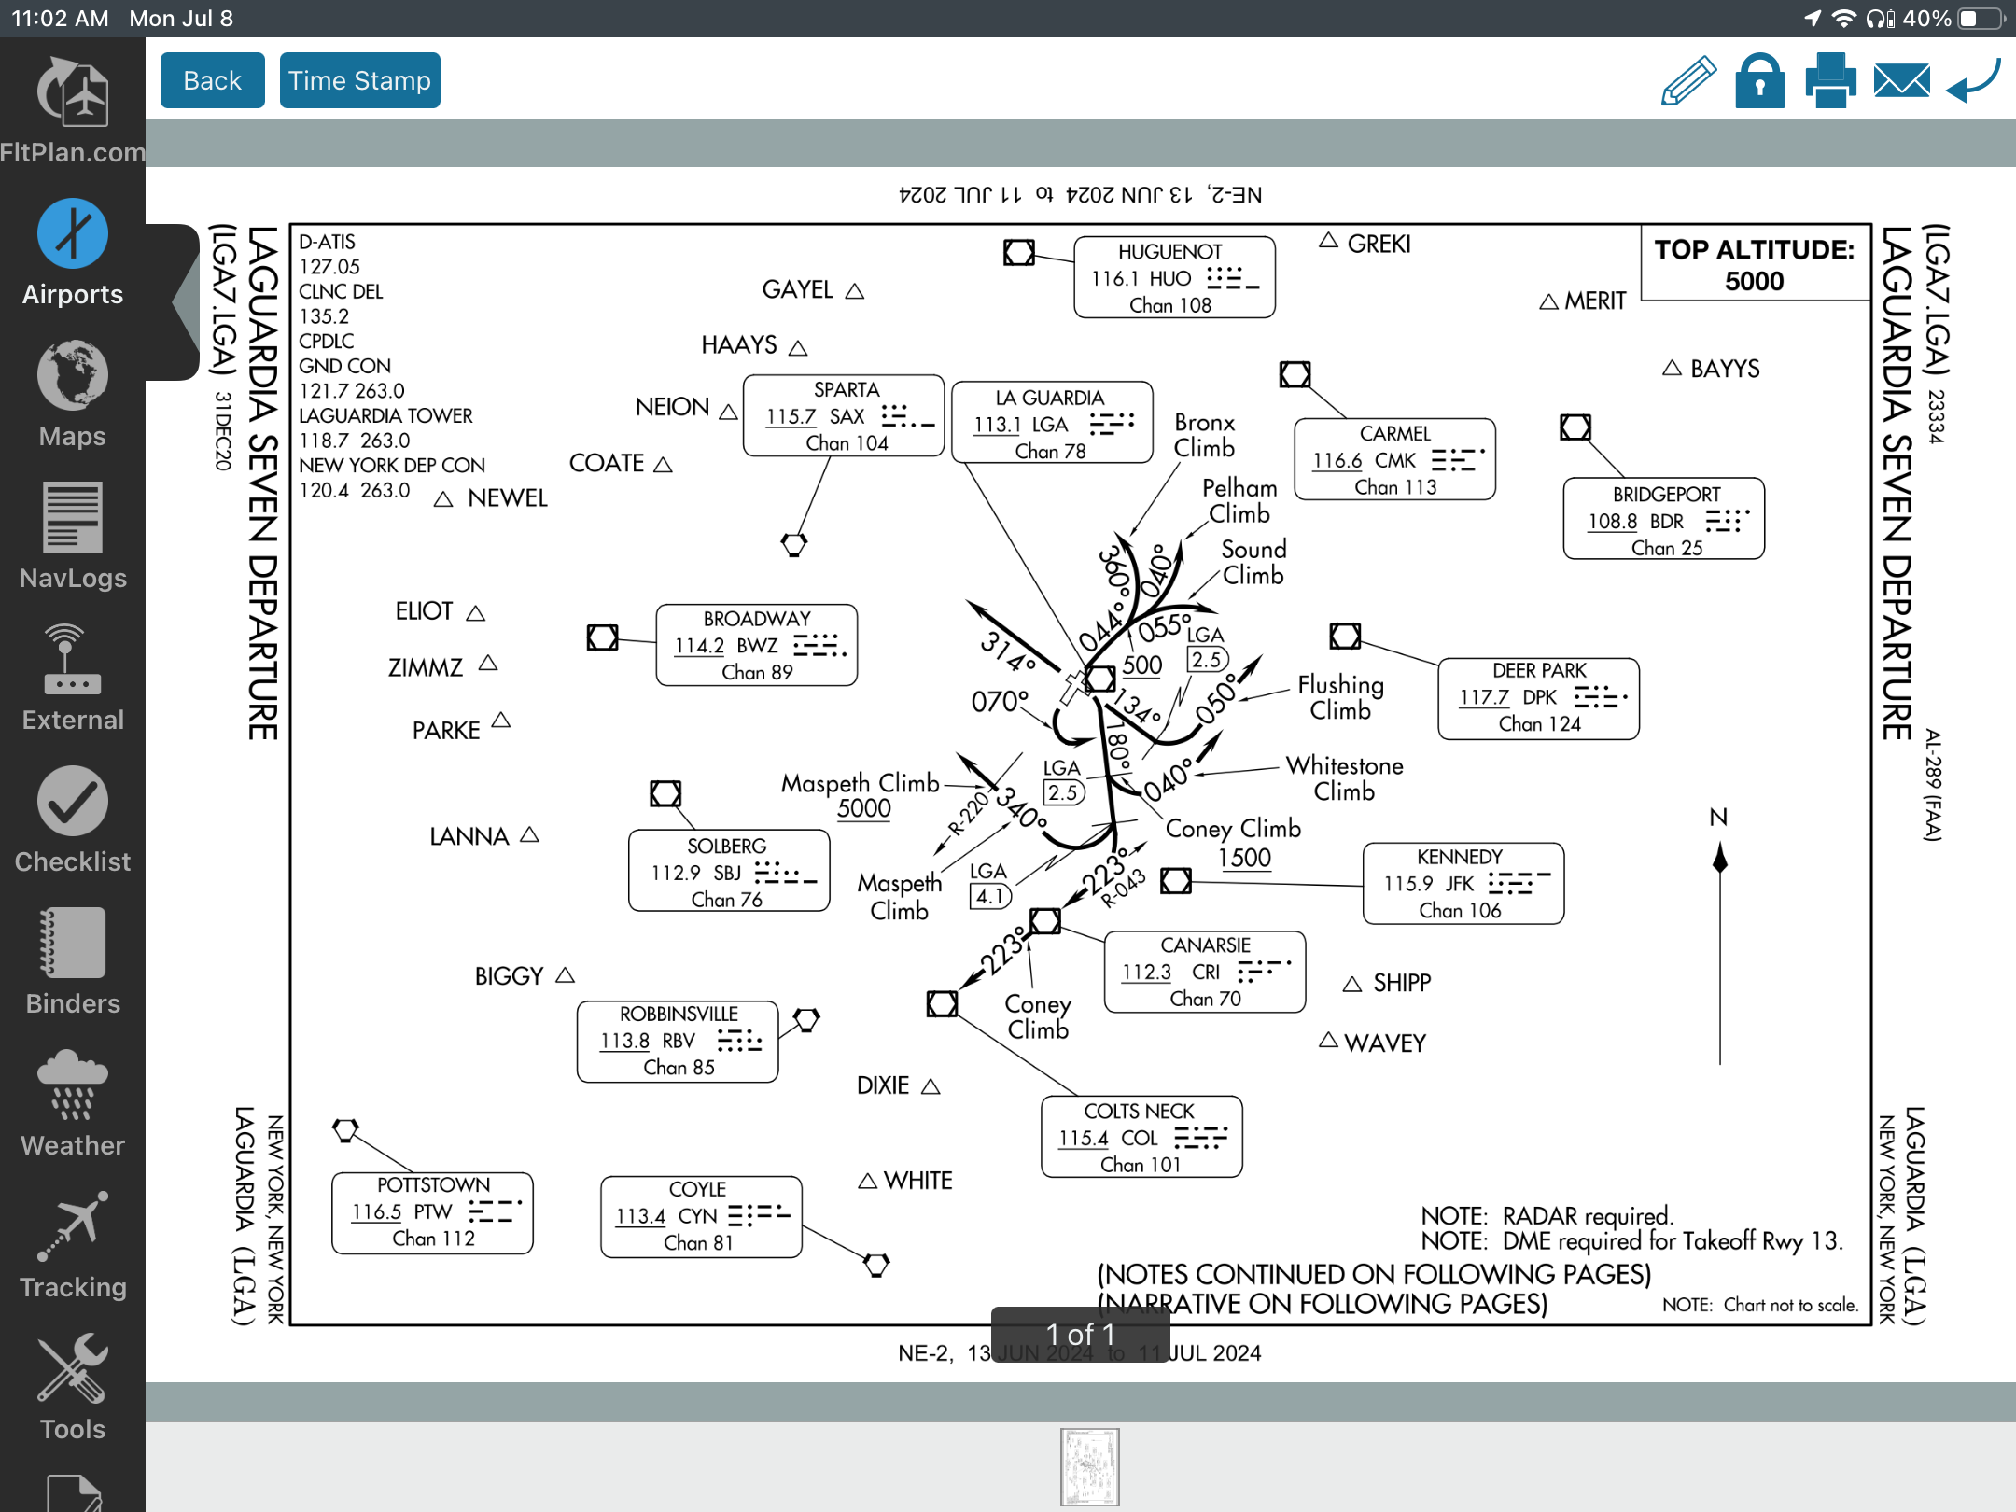Select the chart page thumbnail
The width and height of the screenshot is (2016, 1512).
pos(1089,1465)
